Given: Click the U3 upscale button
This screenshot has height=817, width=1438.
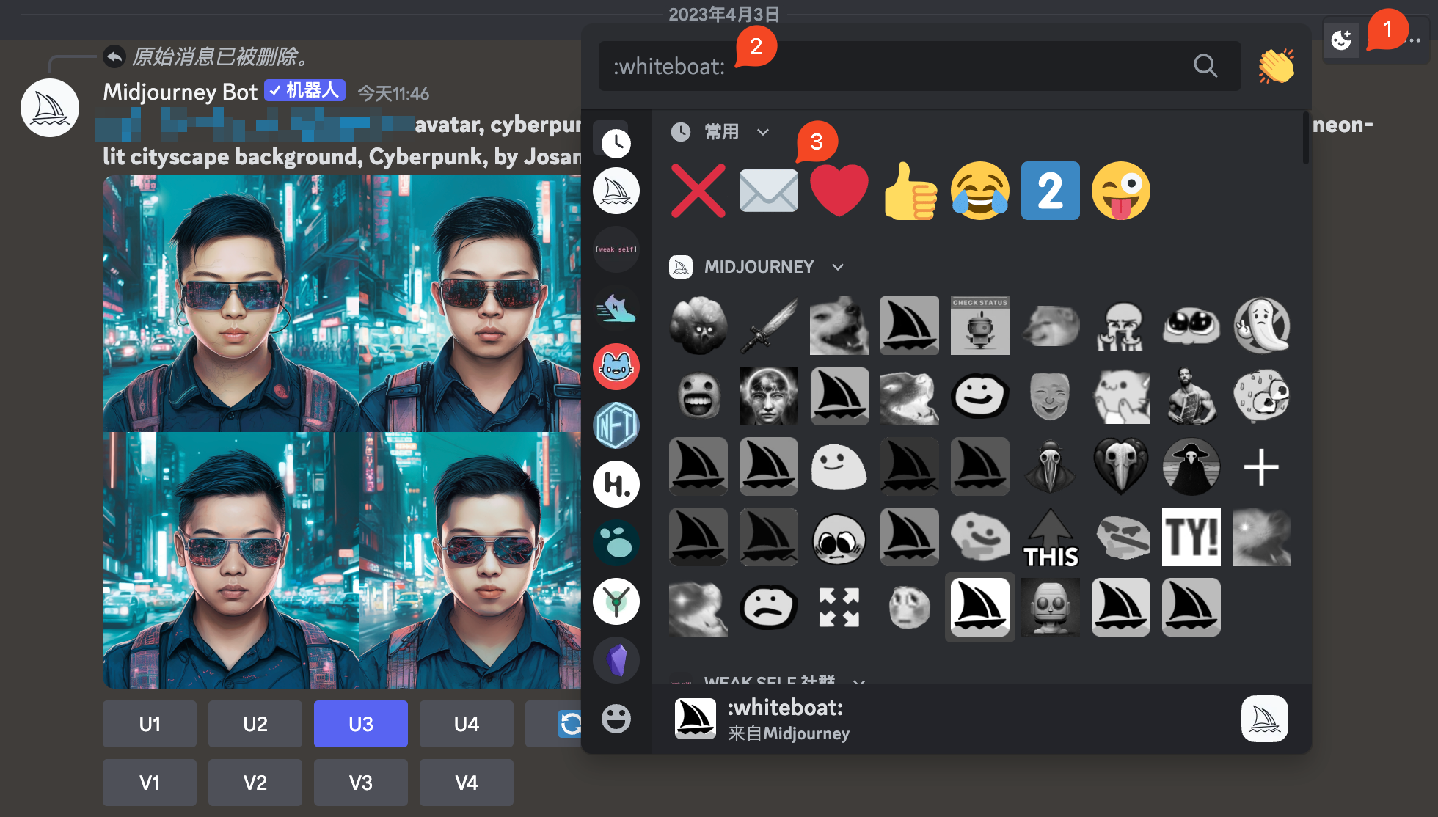Looking at the screenshot, I should [360, 723].
